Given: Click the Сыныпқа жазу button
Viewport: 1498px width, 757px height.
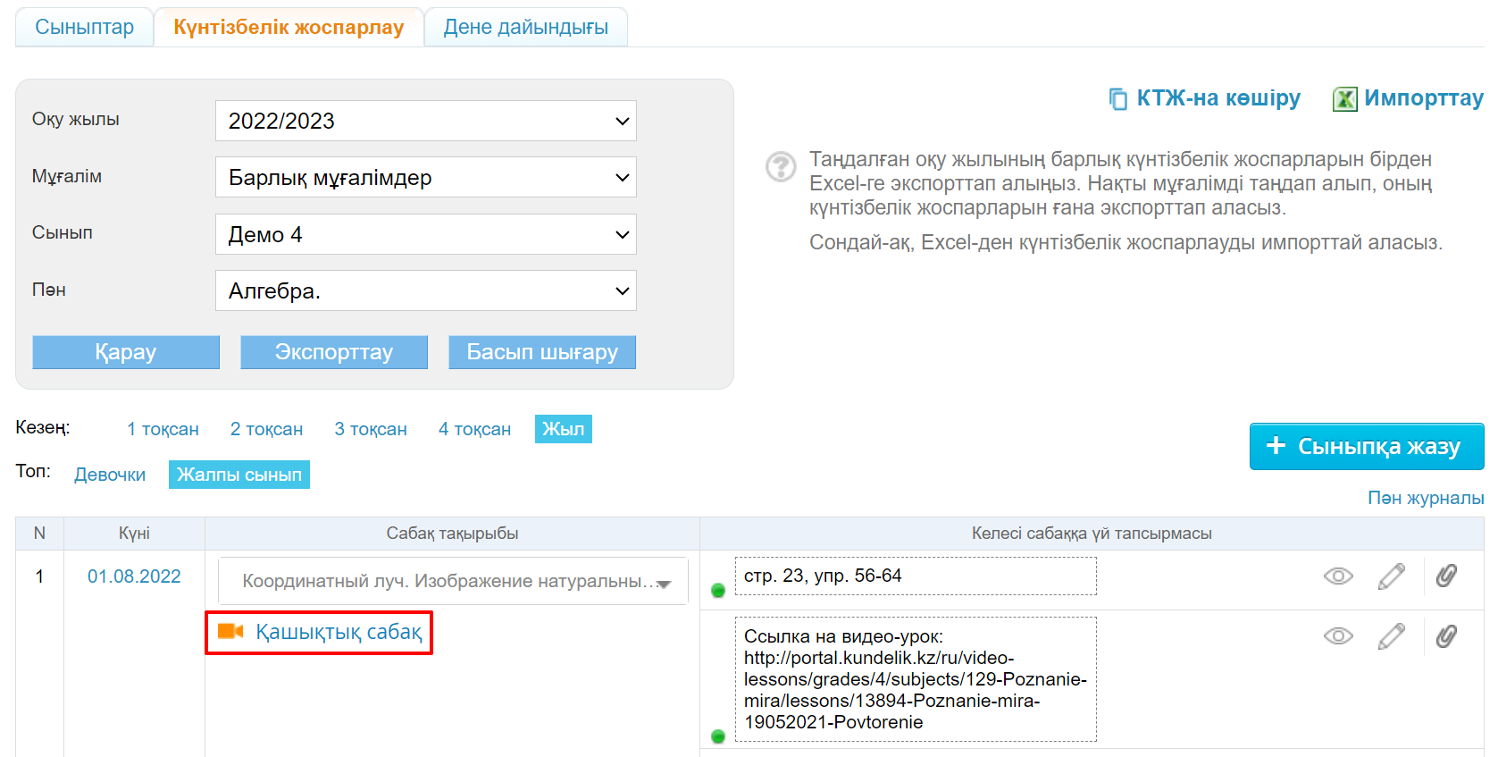Looking at the screenshot, I should (x=1366, y=446).
